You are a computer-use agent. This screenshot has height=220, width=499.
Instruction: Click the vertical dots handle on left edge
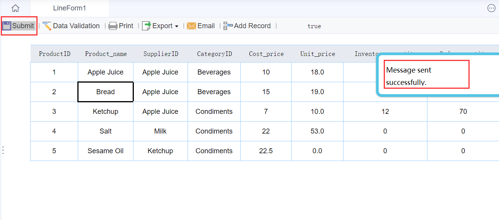click(x=3, y=150)
